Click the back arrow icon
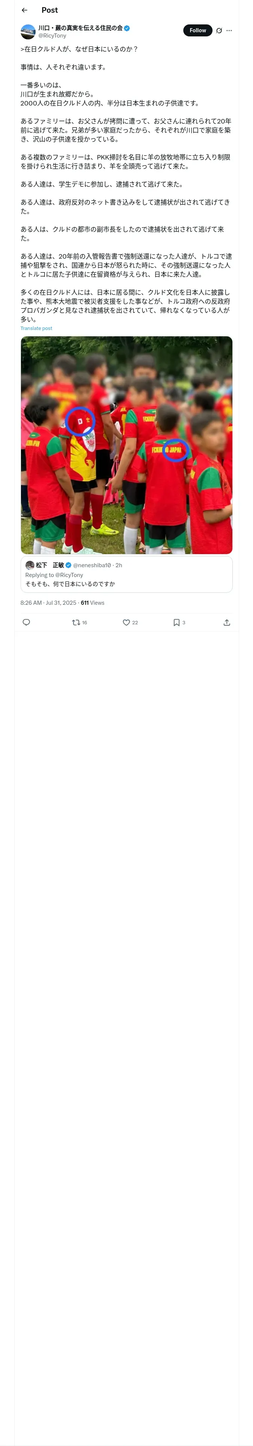 tap(25, 10)
